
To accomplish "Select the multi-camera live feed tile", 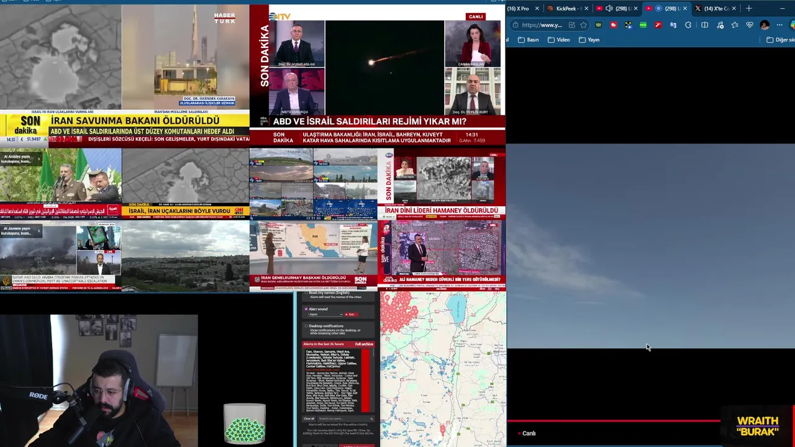I will [313, 184].
